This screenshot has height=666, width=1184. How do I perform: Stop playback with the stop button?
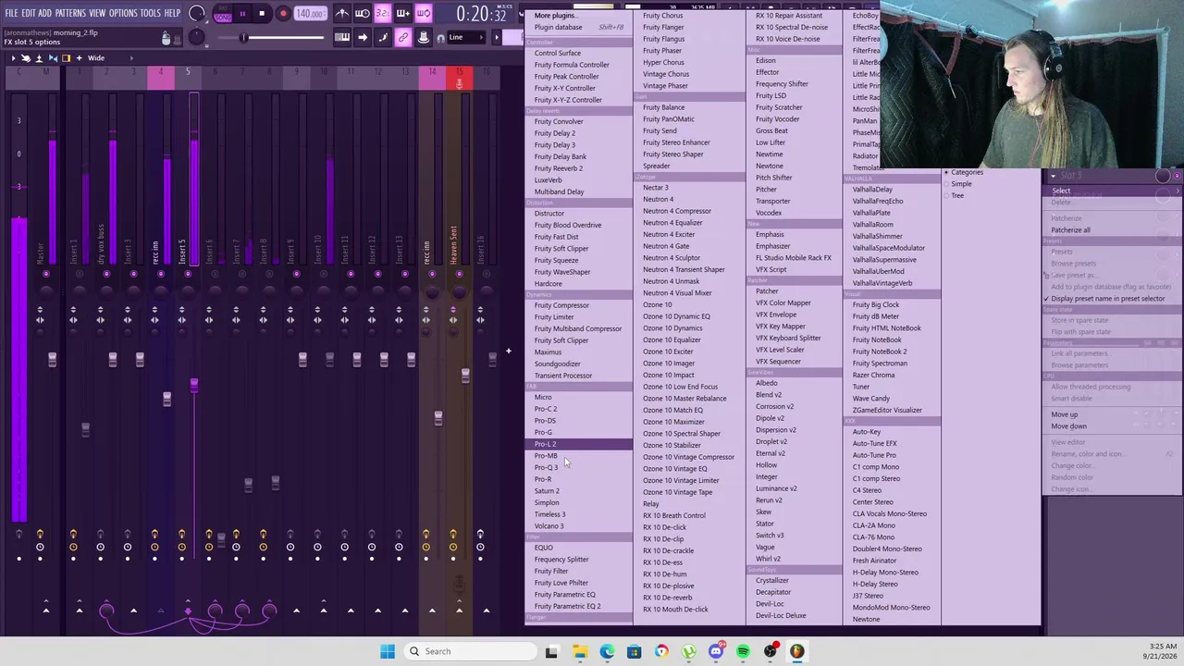(262, 14)
